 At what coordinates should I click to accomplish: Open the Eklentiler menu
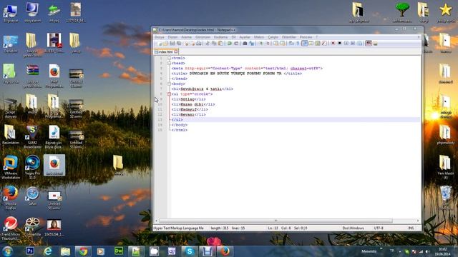(x=289, y=37)
